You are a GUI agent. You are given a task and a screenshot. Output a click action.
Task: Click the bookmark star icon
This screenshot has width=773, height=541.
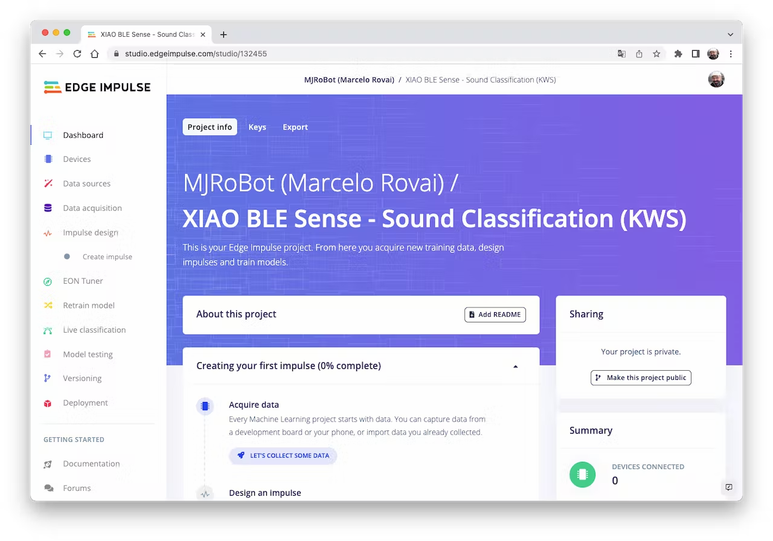click(656, 54)
